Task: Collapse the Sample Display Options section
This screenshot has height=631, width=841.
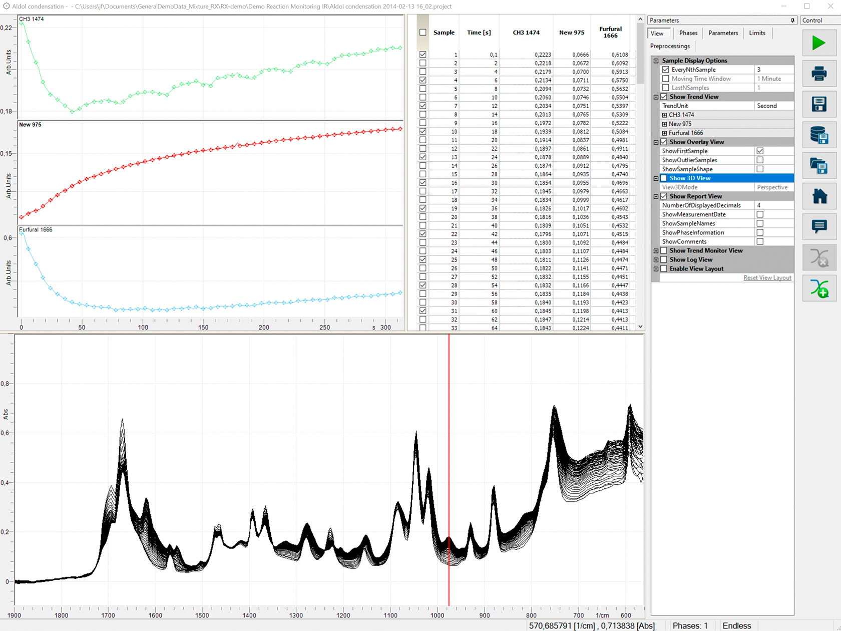Action: [656, 61]
